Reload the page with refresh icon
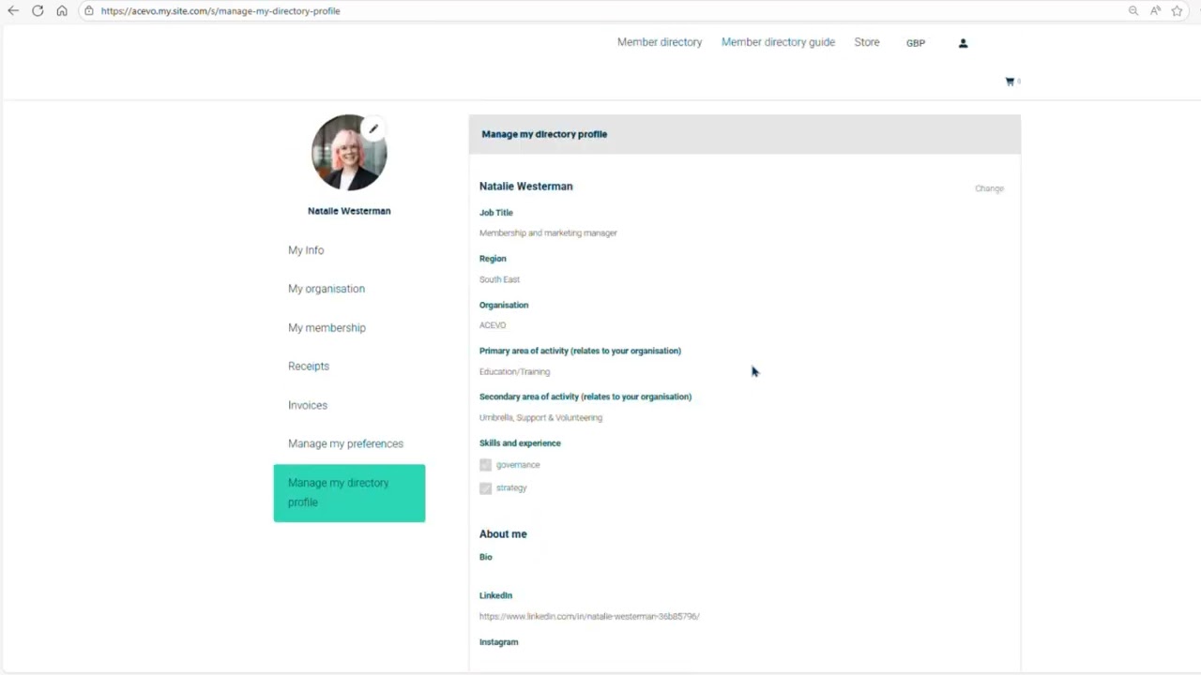 click(38, 10)
